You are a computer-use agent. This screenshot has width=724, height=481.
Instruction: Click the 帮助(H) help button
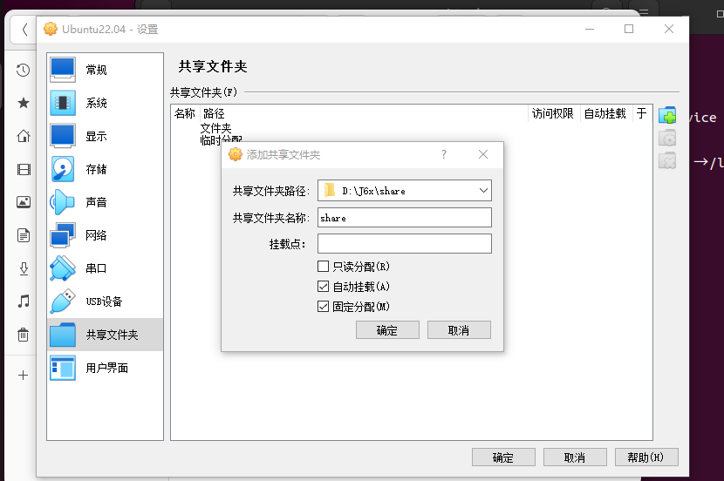(645, 457)
